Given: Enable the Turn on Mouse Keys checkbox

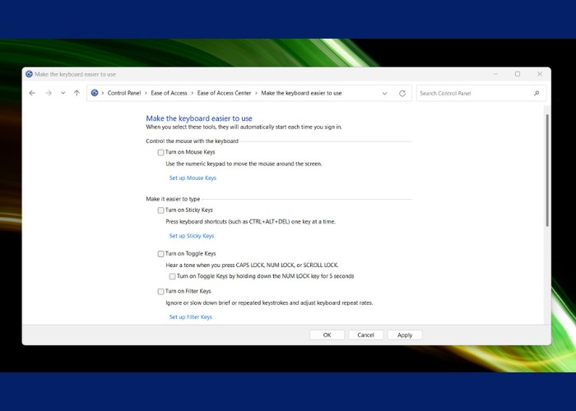Looking at the screenshot, I should [161, 152].
